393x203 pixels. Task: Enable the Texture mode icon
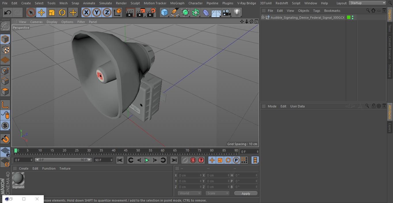click(x=5, y=50)
